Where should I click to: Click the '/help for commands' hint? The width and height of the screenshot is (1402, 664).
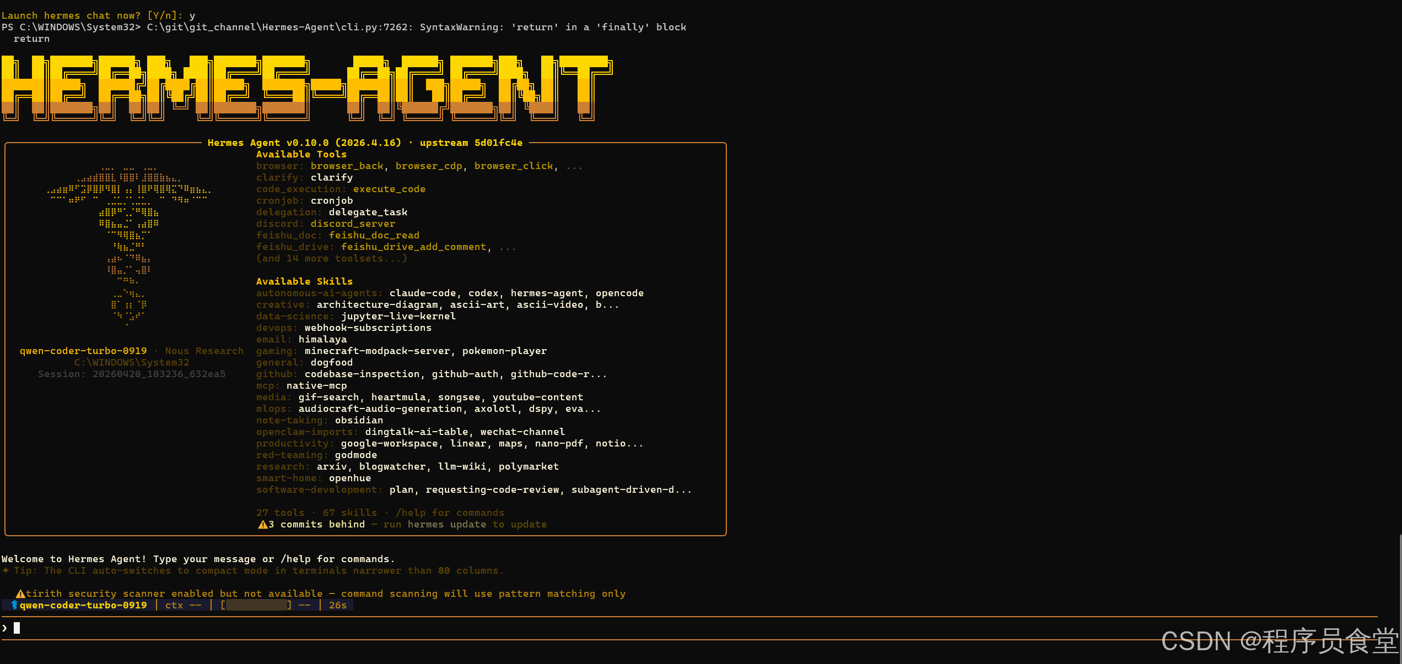click(x=450, y=513)
